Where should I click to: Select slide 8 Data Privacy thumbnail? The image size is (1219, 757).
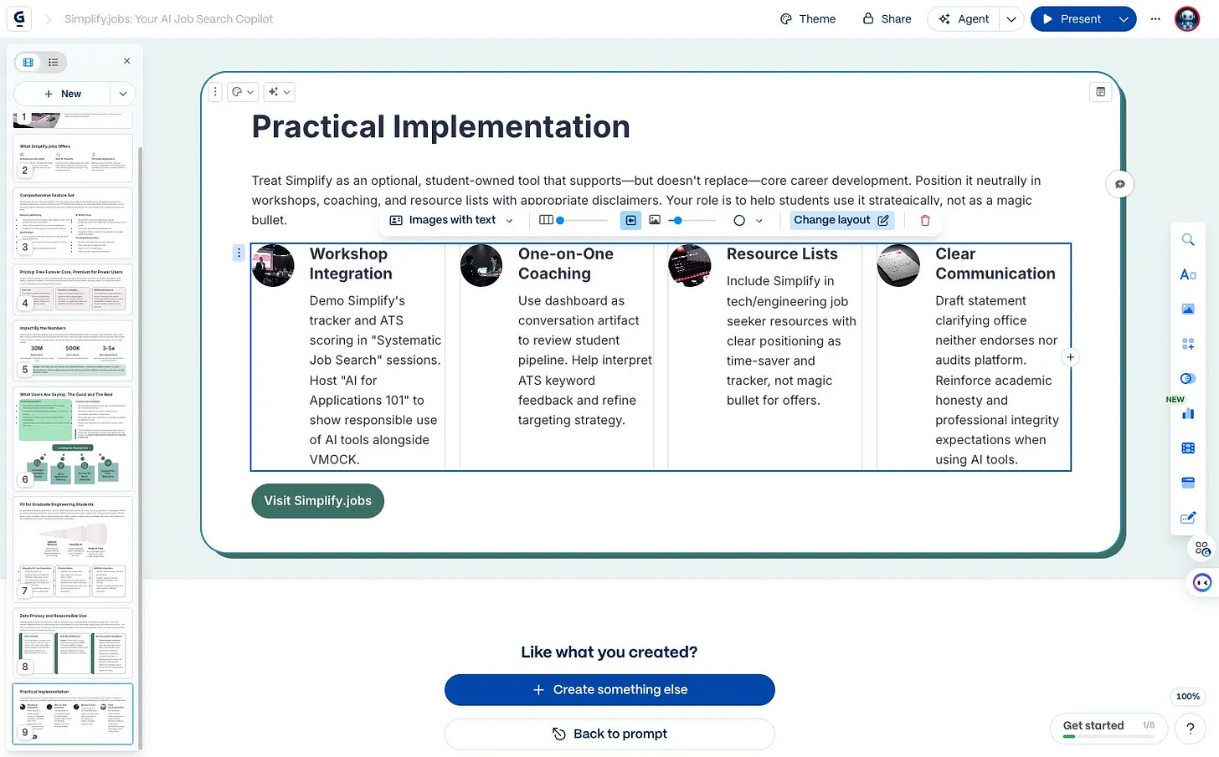[73, 642]
